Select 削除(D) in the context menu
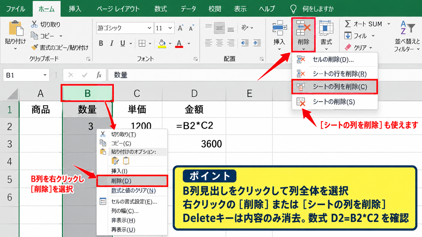 pos(132,181)
